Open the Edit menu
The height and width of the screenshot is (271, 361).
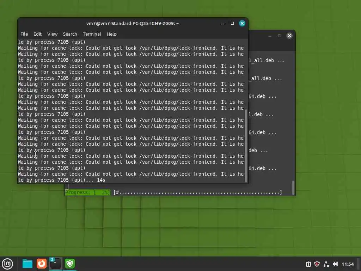pos(37,34)
